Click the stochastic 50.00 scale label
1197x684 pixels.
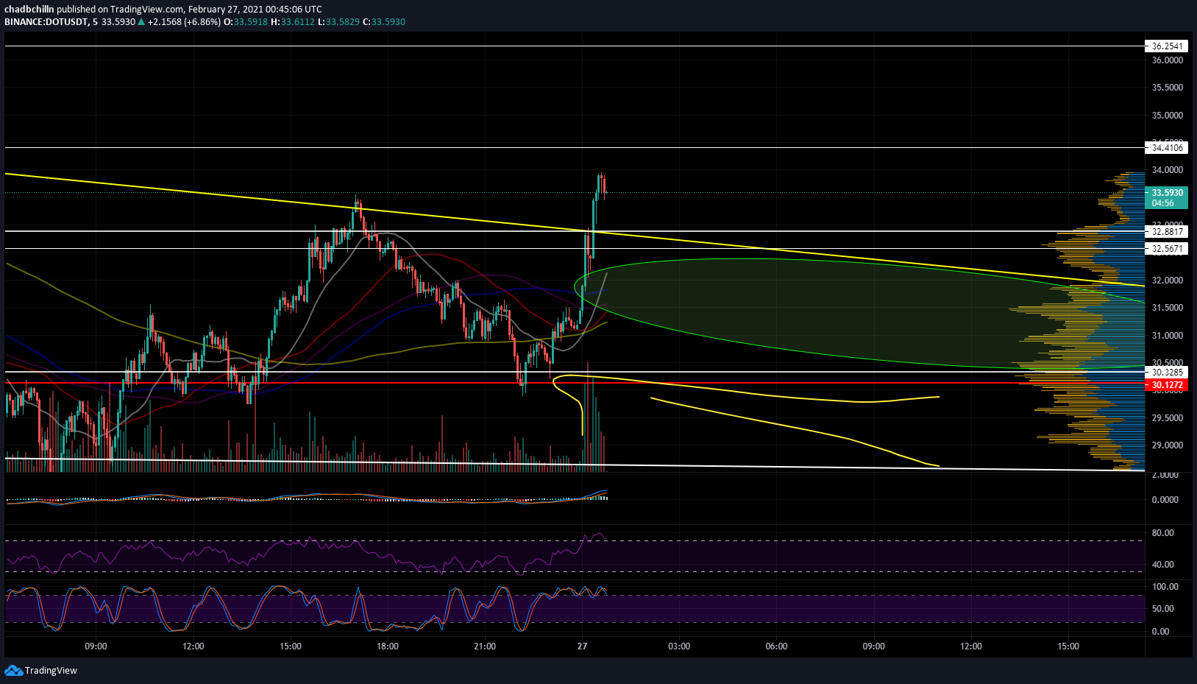pyautogui.click(x=1163, y=609)
